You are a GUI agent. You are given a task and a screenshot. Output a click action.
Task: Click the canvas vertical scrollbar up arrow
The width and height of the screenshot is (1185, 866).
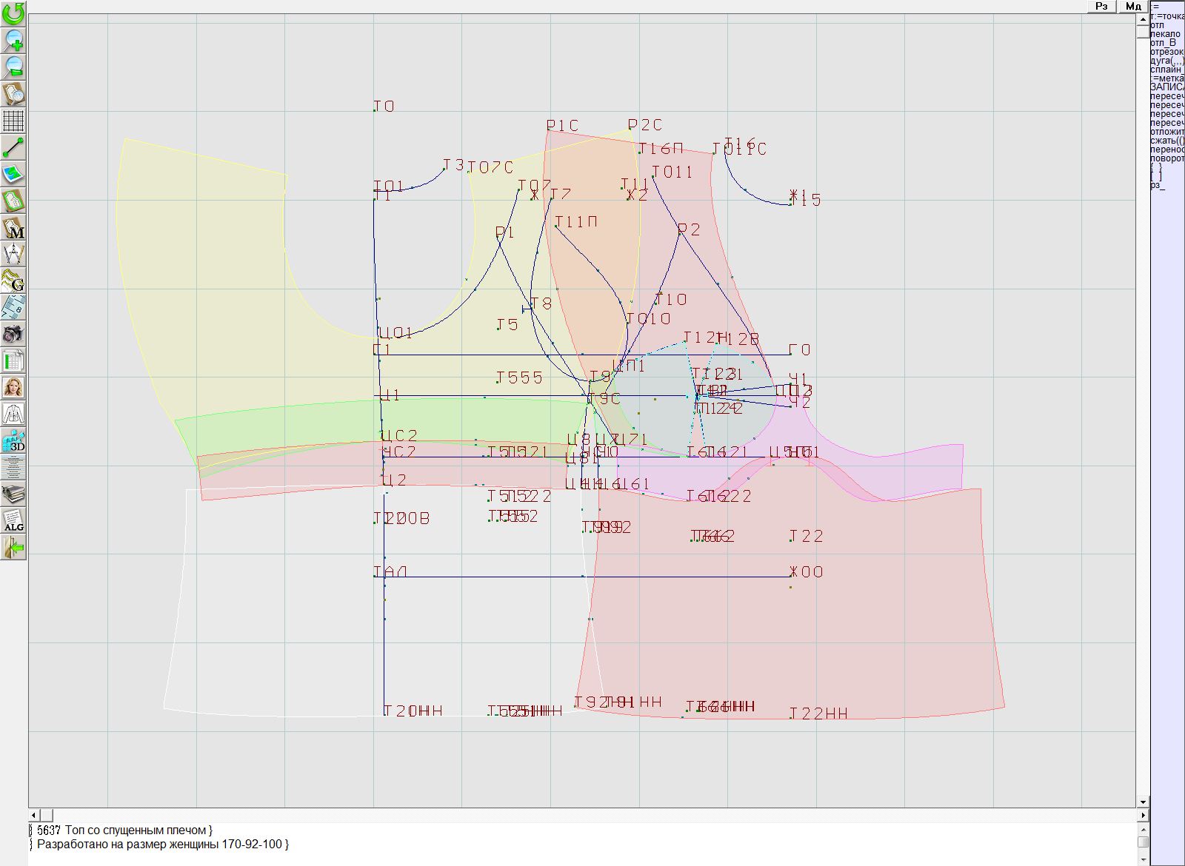point(1143,18)
